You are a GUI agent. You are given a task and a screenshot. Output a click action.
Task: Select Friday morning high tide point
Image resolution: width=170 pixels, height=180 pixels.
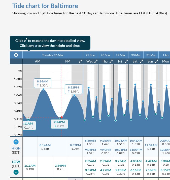click(x=120, y=85)
